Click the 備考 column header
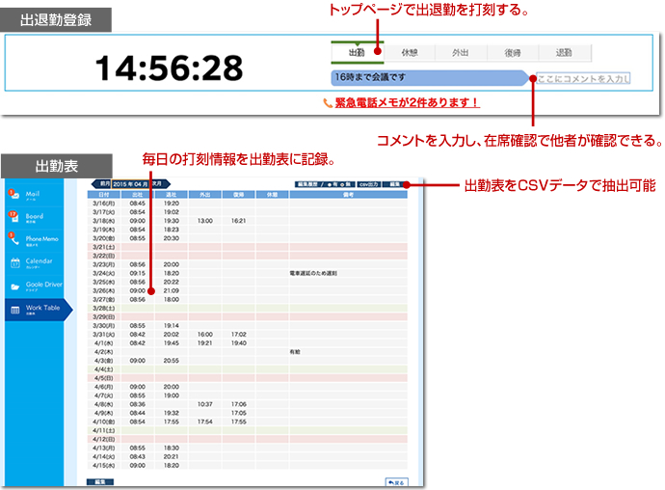 348,195
